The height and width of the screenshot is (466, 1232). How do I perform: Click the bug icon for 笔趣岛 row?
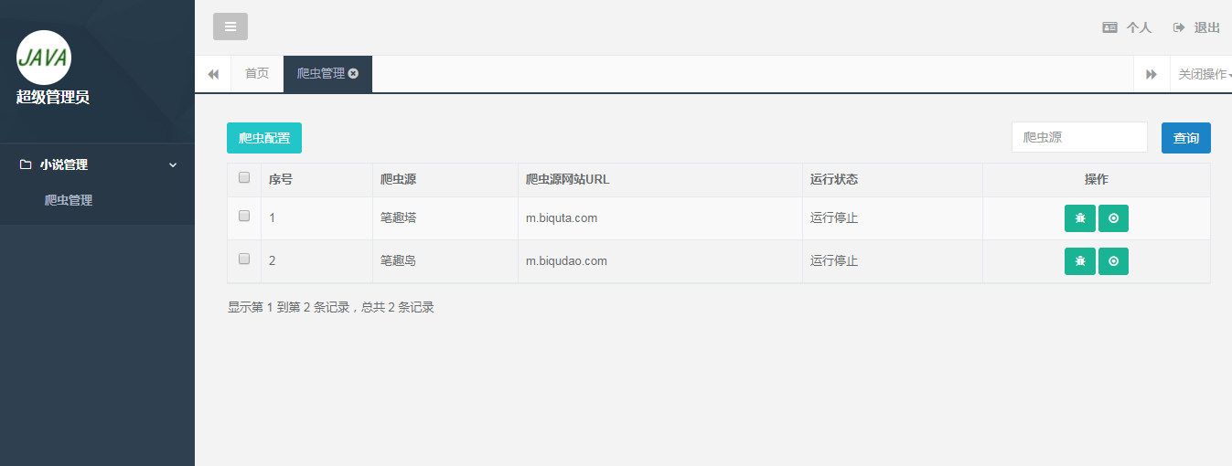point(1080,261)
